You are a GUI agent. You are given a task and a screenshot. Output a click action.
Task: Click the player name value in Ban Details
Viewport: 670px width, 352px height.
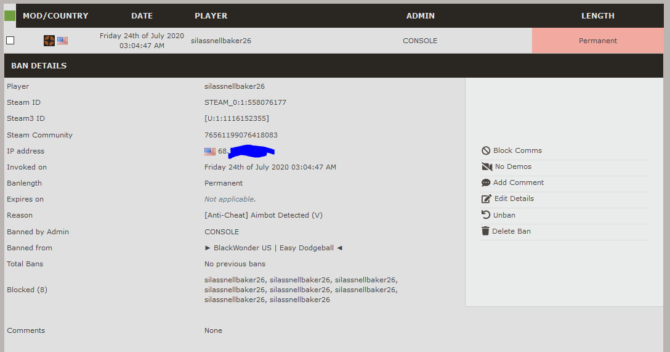point(235,86)
